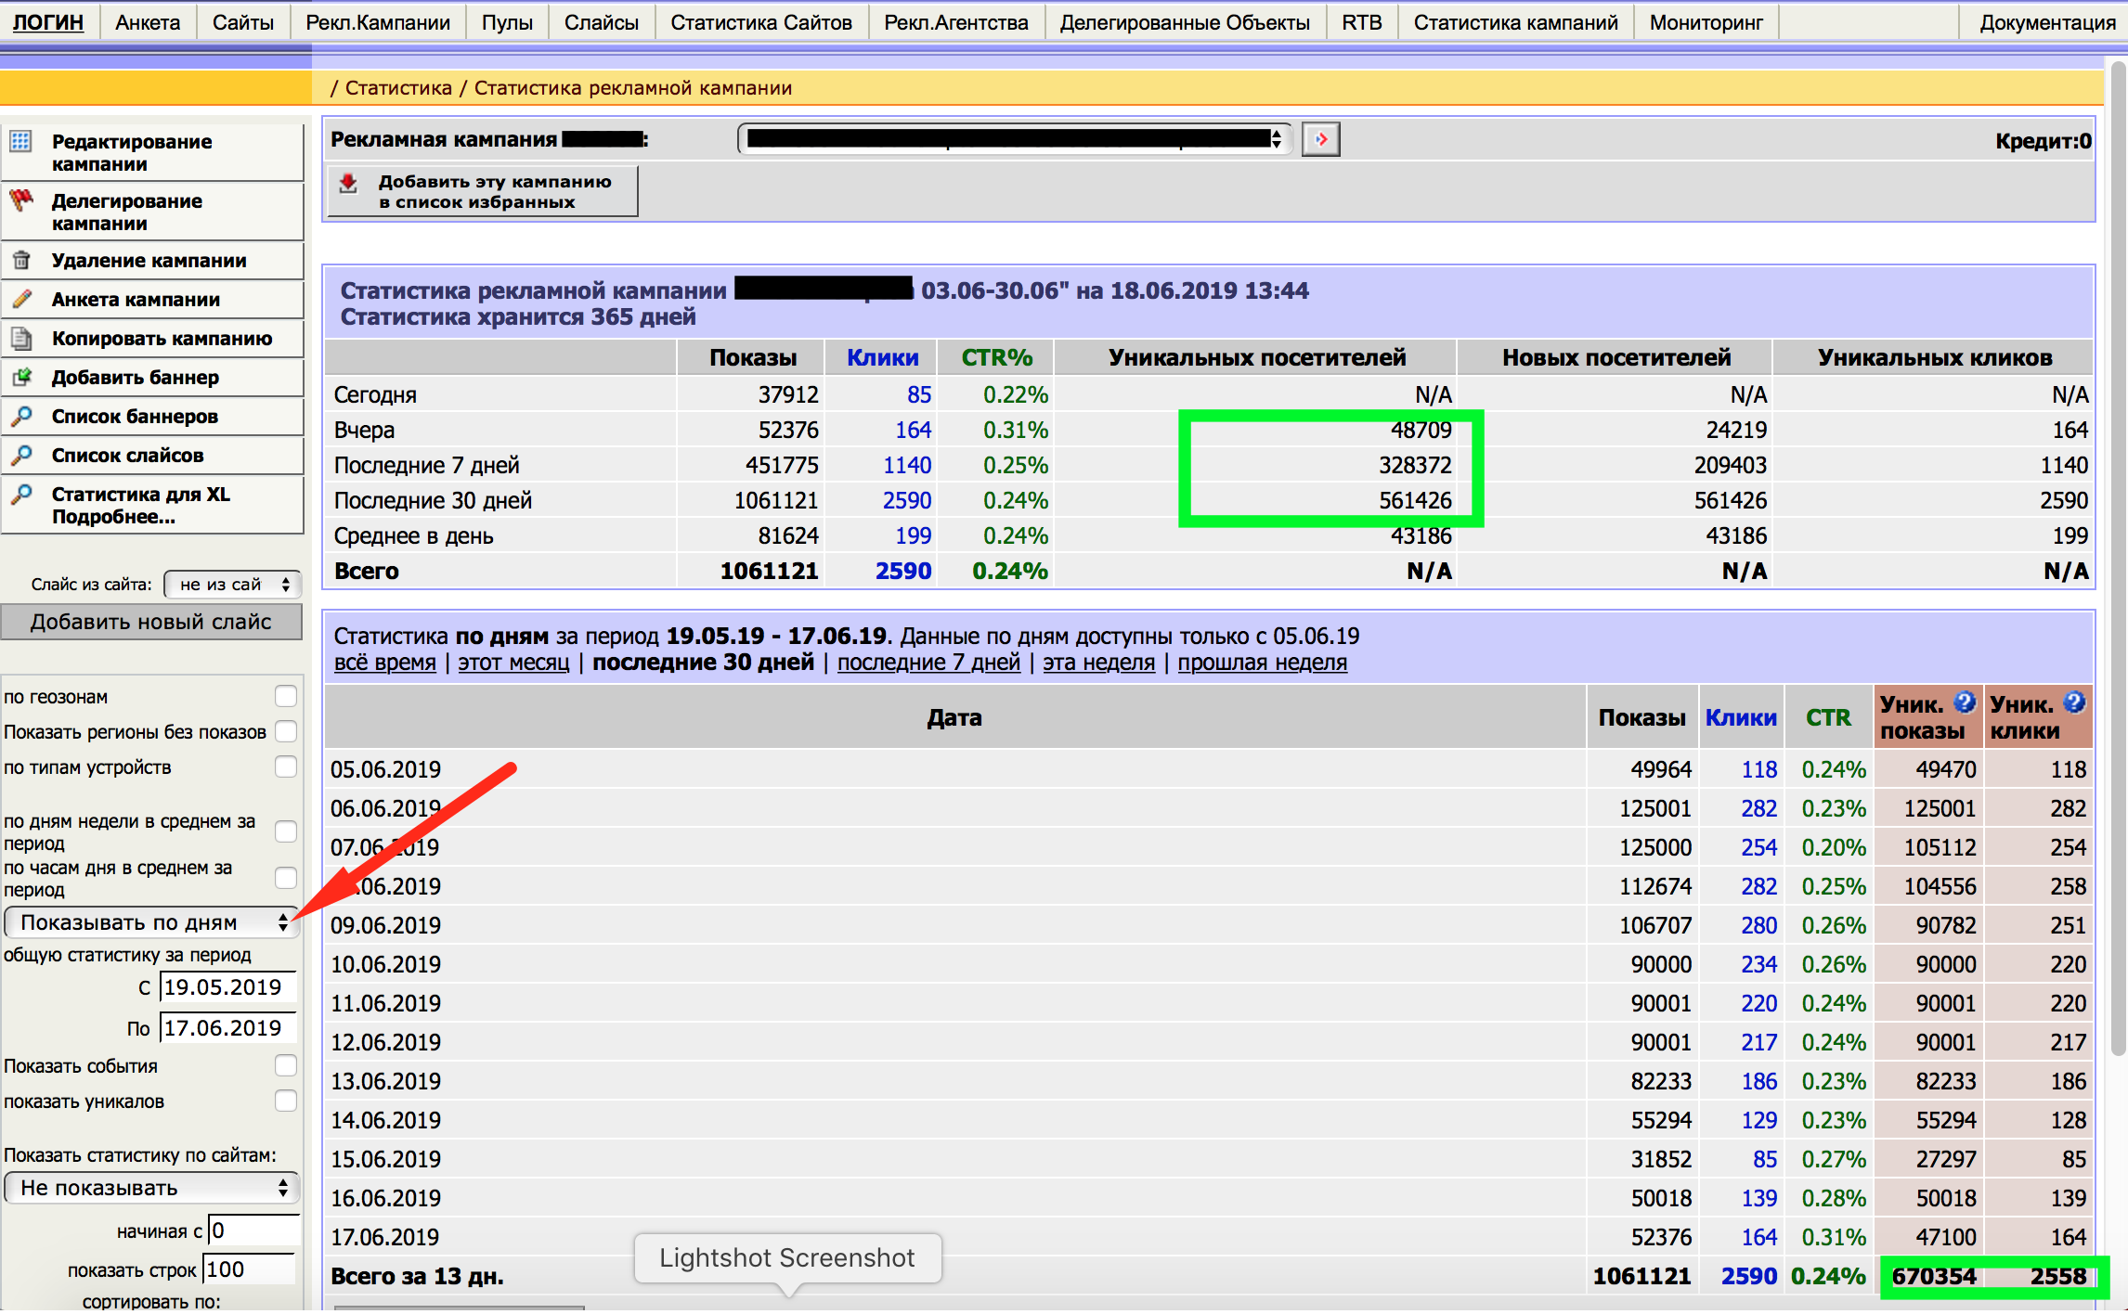Click the start date field 19.05.2019
The height and width of the screenshot is (1314, 2128).
[227, 987]
